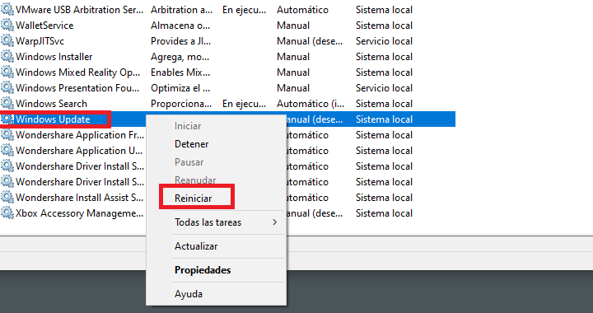Click the gear icon beside Windows Search
The height and width of the screenshot is (313, 593).
(x=7, y=104)
